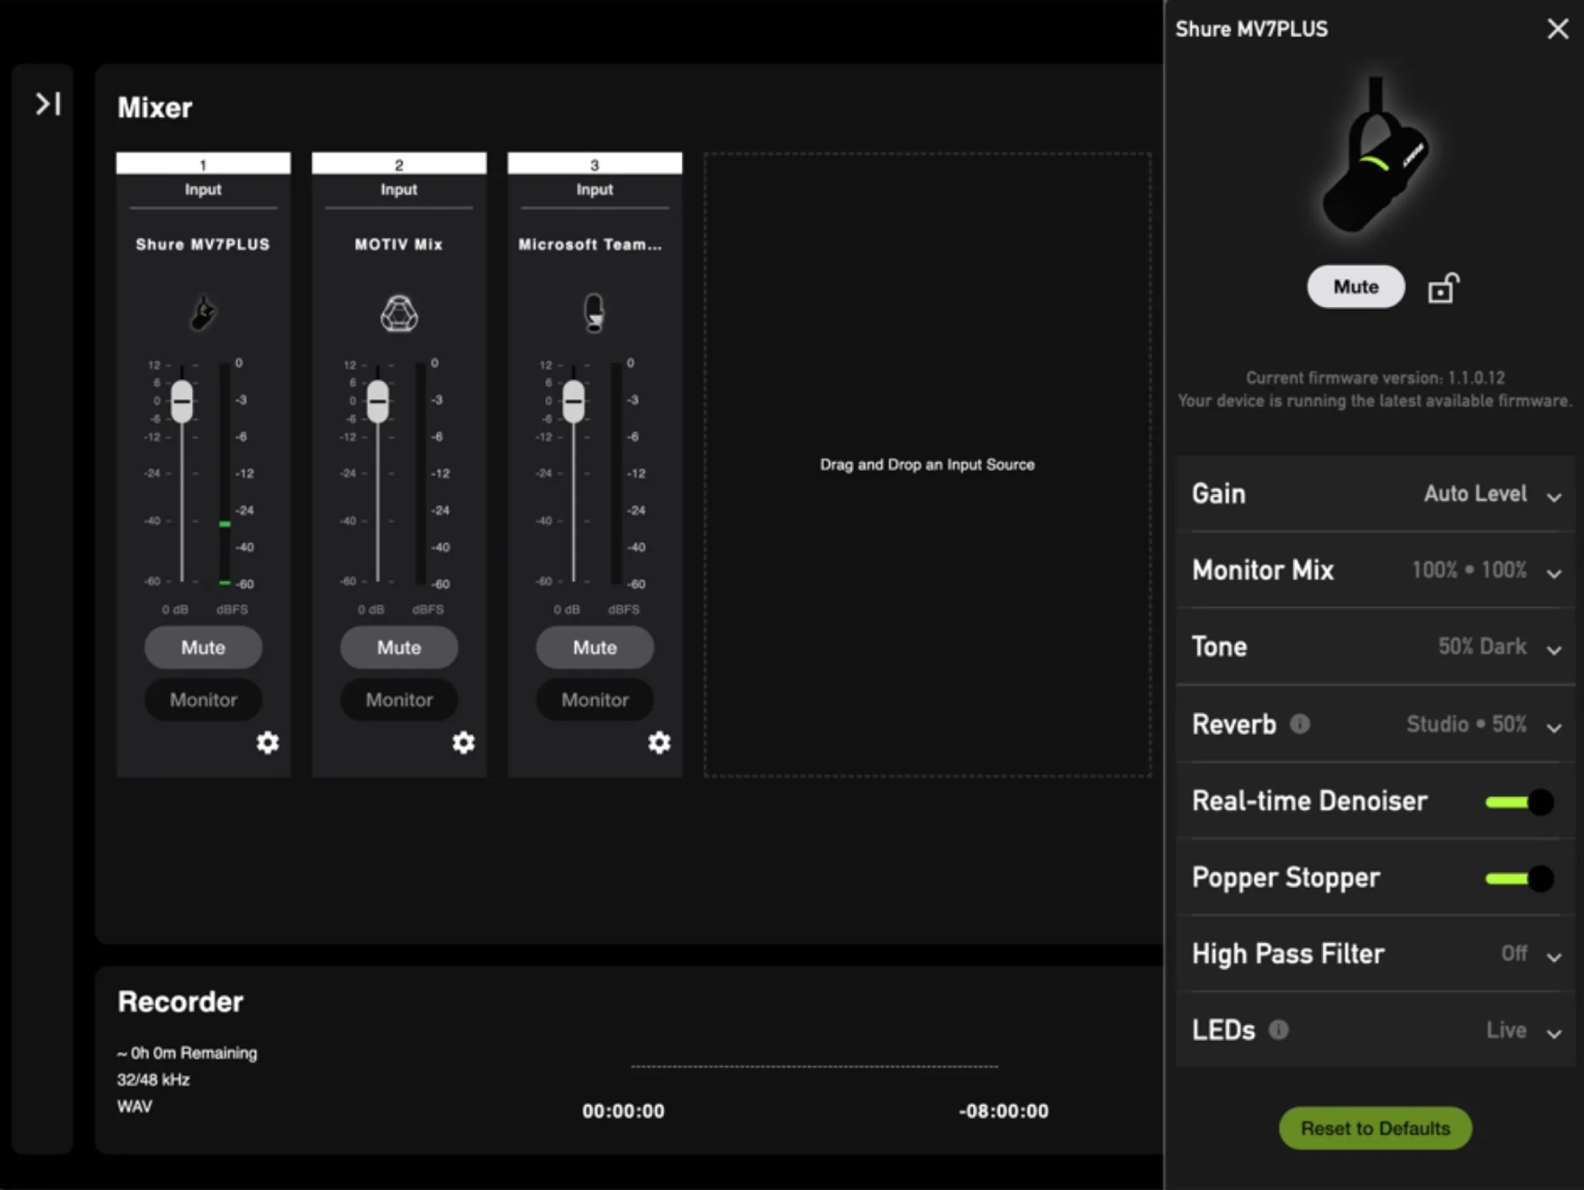The width and height of the screenshot is (1584, 1190).
Task: Open settings gear for Shure MV7PLUS channel
Action: [267, 743]
